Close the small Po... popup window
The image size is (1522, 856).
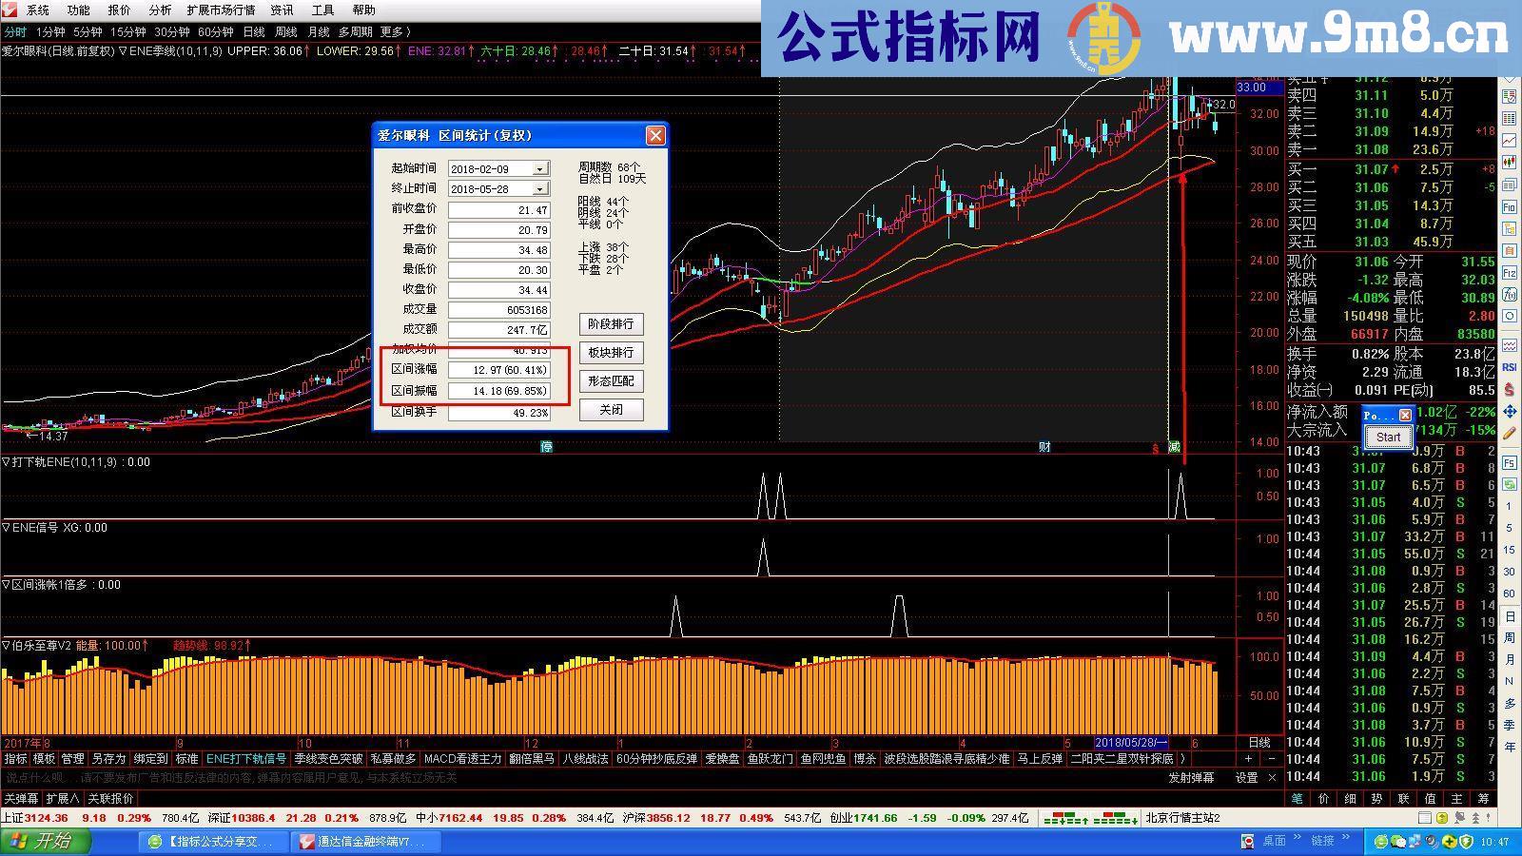(1405, 415)
